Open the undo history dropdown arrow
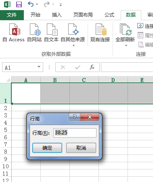The width and height of the screenshot is (153, 182). click(x=37, y=4)
